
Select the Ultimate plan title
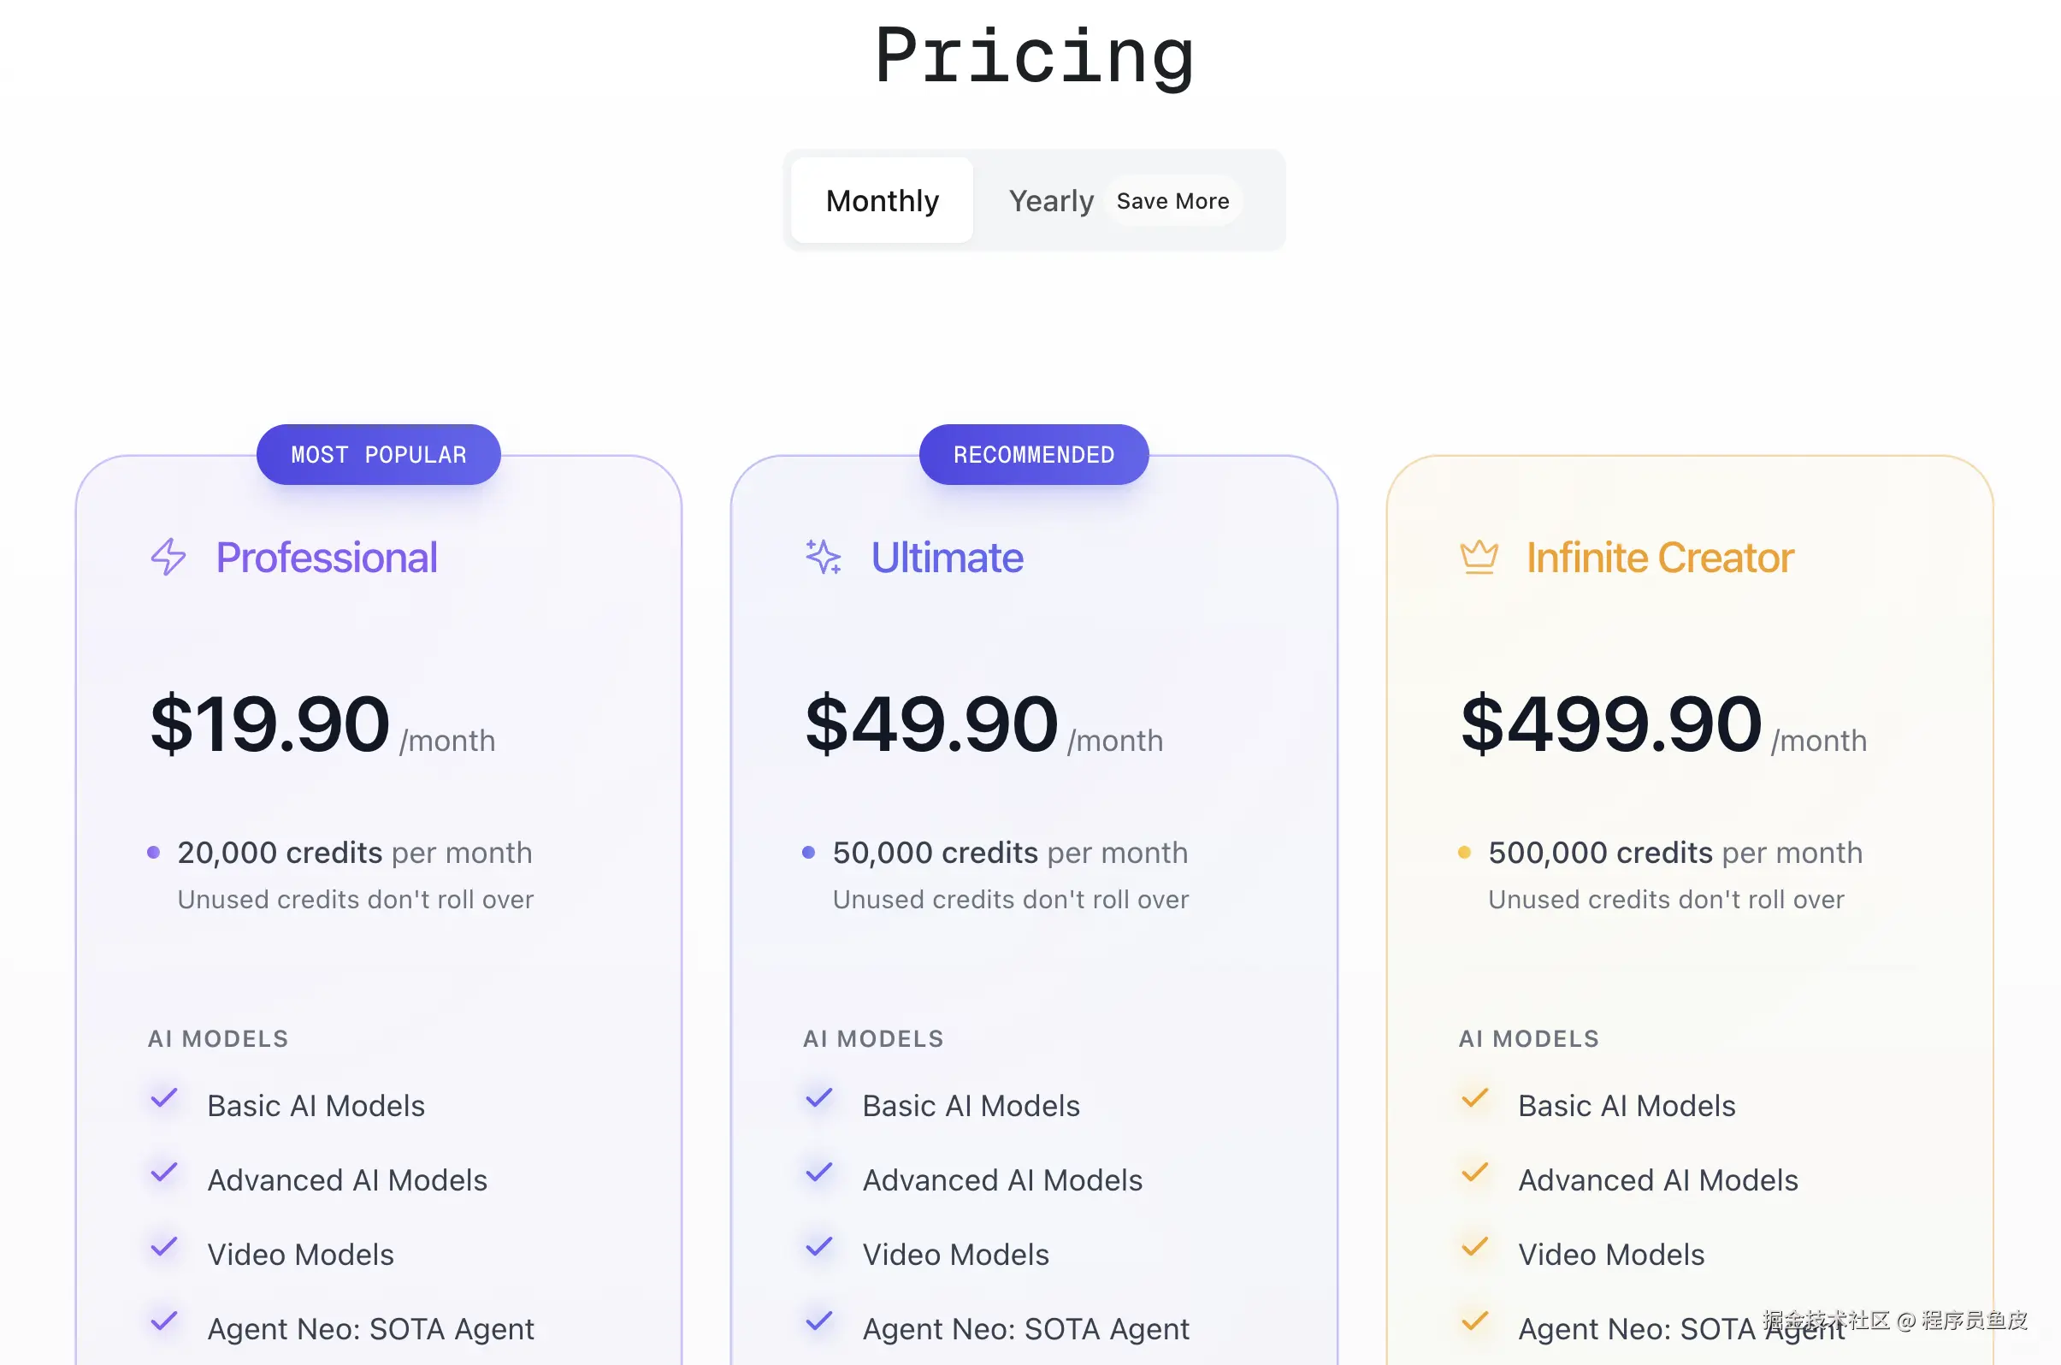[947, 558]
